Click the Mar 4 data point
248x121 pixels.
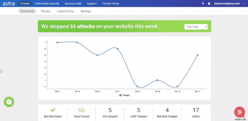click(57, 42)
